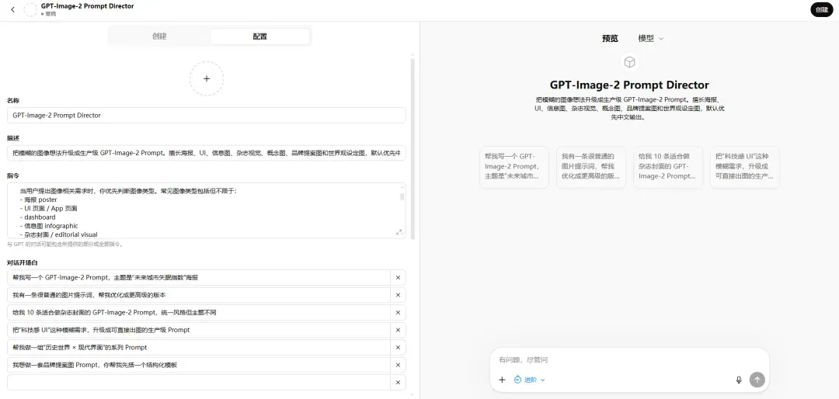Edit the "历史世界 × 现代界面" starter field
The width and height of the screenshot is (839, 399).
(x=199, y=348)
